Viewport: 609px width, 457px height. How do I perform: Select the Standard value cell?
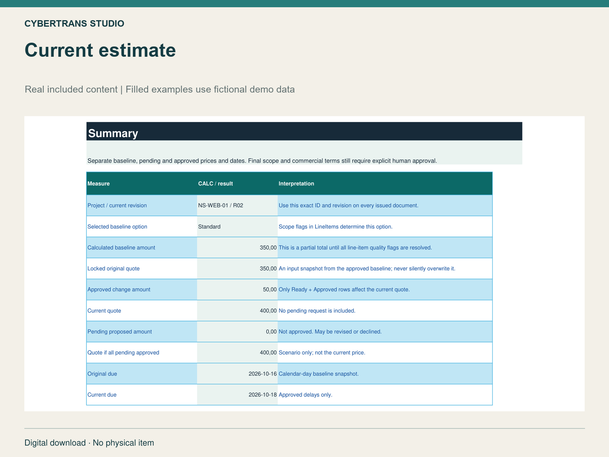pyautogui.click(x=237, y=227)
